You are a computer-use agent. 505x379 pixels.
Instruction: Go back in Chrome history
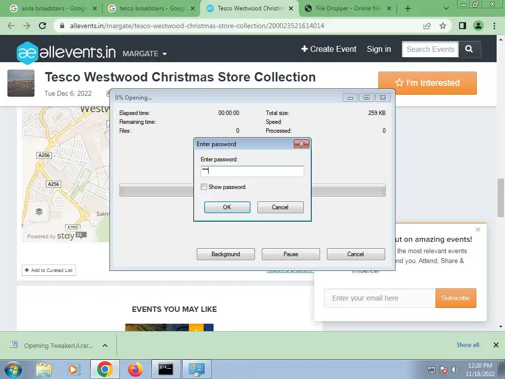tap(11, 26)
